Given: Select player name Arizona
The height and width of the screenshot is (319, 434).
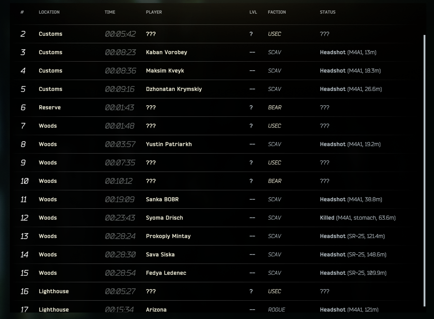Looking at the screenshot, I should point(156,310).
